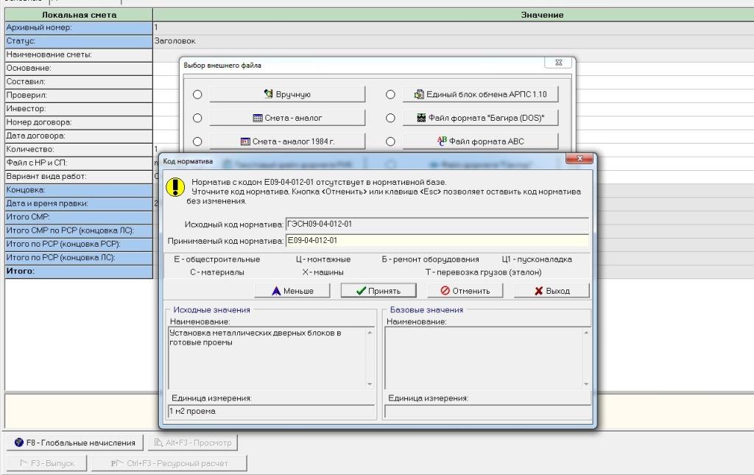Click the Смета - аналог 1984 г. icon
The height and width of the screenshot is (475, 754).
tap(245, 141)
